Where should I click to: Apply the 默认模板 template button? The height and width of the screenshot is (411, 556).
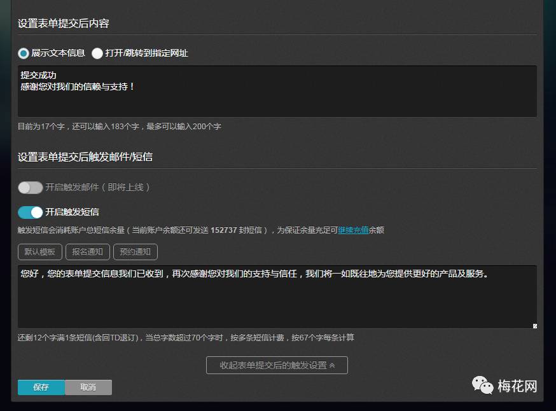(39, 252)
